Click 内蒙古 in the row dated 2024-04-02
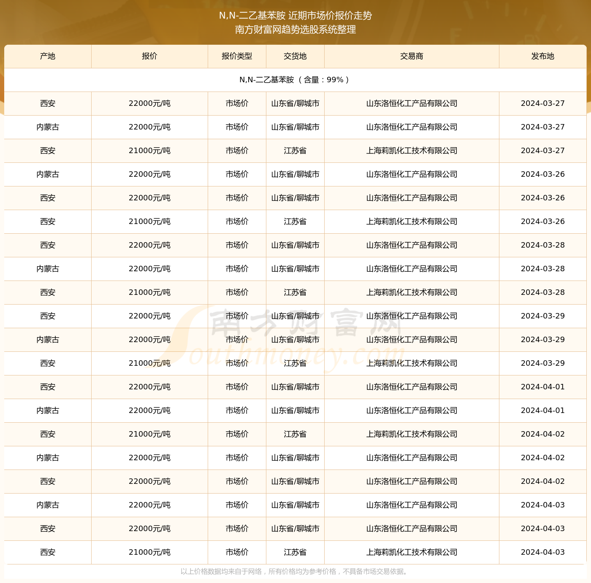Image resolution: width=591 pixels, height=583 pixels. tap(48, 458)
